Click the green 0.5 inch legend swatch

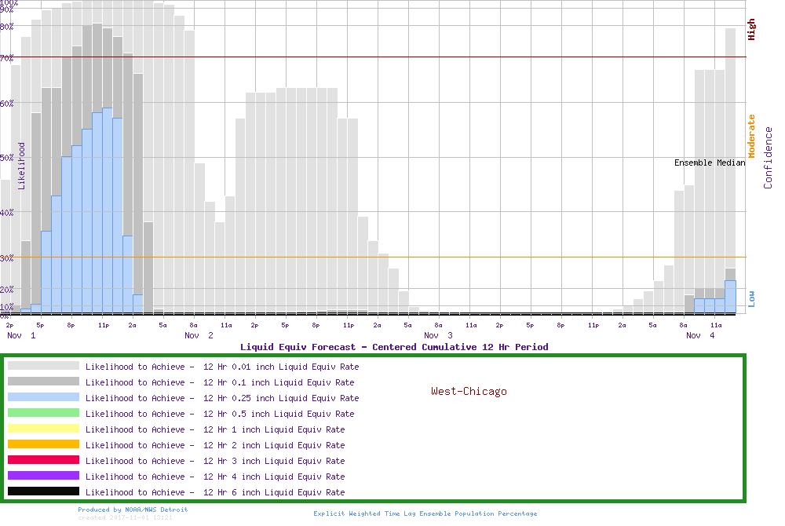(x=43, y=413)
